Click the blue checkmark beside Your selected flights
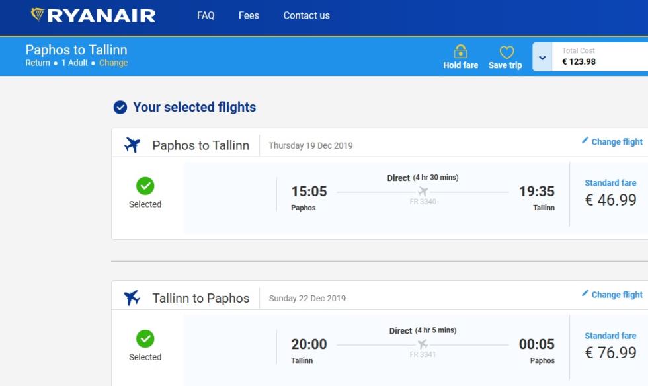This screenshot has height=386, width=648. pyautogui.click(x=120, y=108)
